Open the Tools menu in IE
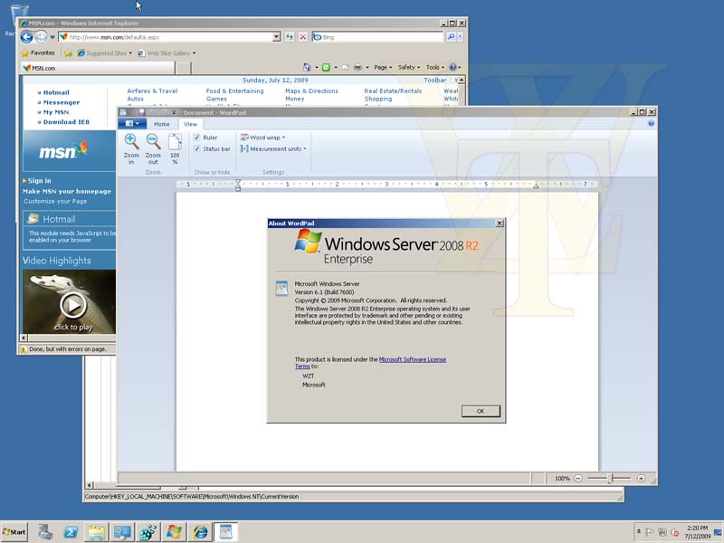The width and height of the screenshot is (724, 543). pos(435,67)
